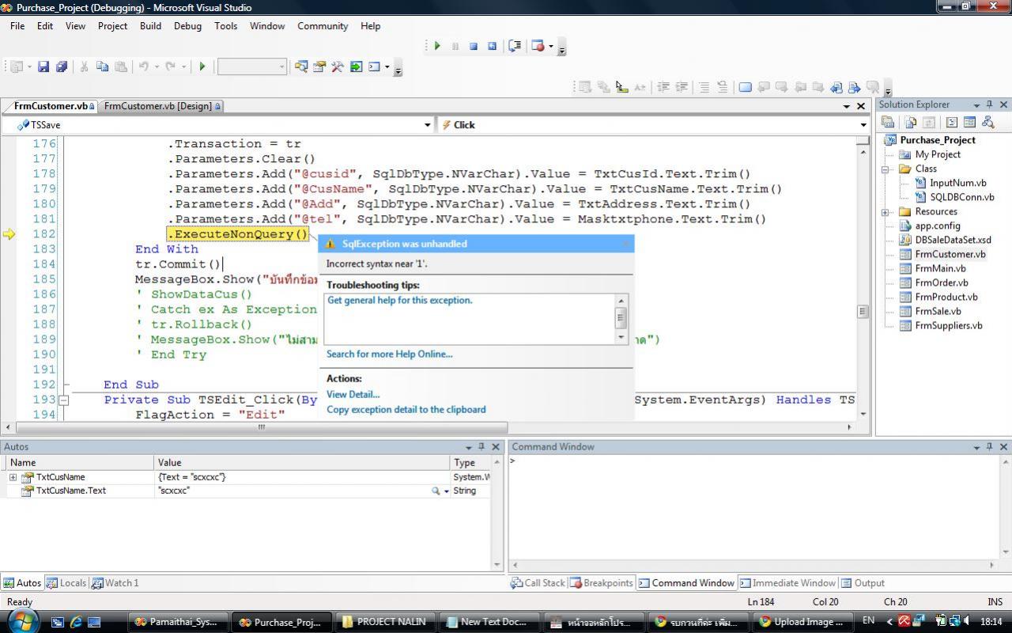Stop debugging with the blue square icon
This screenshot has height=633, width=1012.
pos(474,46)
